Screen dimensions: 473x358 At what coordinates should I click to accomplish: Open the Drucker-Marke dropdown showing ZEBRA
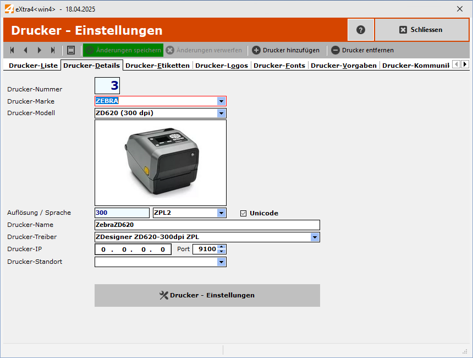[x=222, y=101]
